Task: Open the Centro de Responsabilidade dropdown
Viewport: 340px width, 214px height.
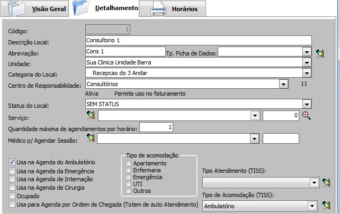Action: pos(283,84)
